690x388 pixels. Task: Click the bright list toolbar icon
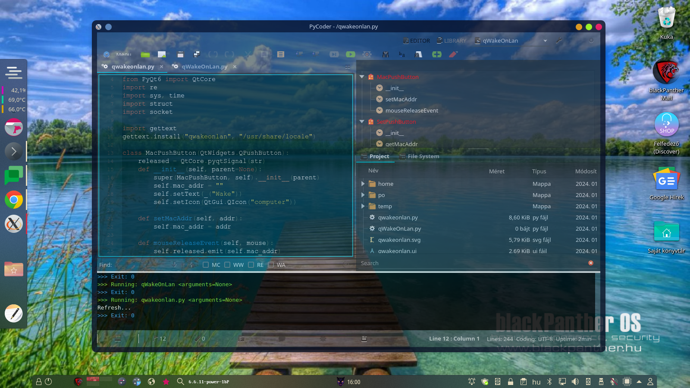pyautogui.click(x=281, y=54)
